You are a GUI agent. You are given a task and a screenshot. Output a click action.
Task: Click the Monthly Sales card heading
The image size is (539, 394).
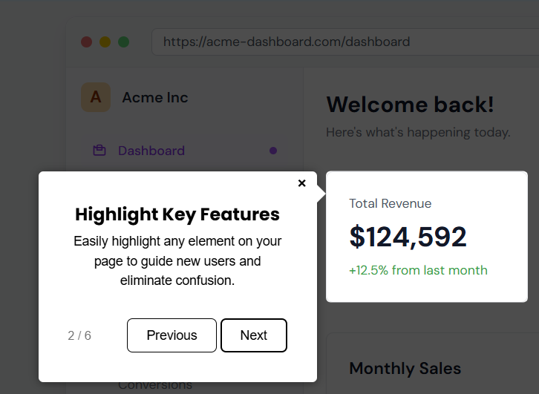(405, 368)
